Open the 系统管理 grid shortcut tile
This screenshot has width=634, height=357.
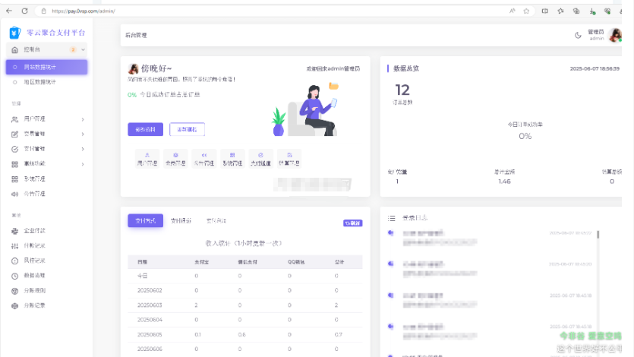tap(232, 159)
